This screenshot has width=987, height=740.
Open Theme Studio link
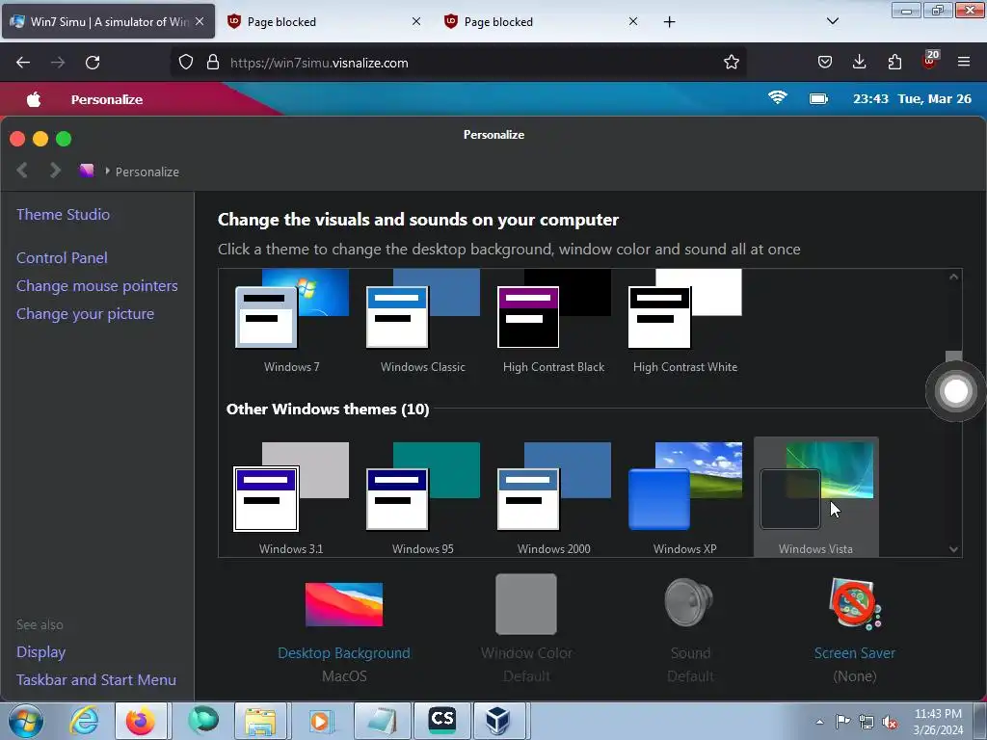pos(63,215)
